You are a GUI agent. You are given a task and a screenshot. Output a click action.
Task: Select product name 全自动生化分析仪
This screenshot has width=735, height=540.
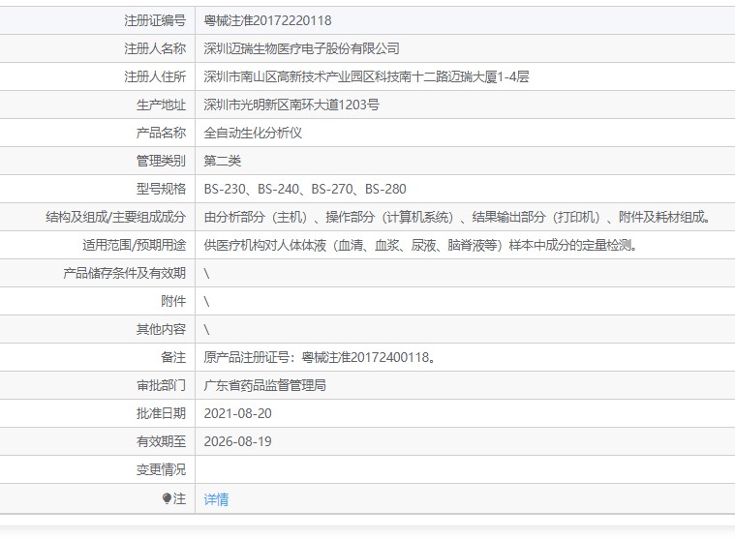[253, 133]
